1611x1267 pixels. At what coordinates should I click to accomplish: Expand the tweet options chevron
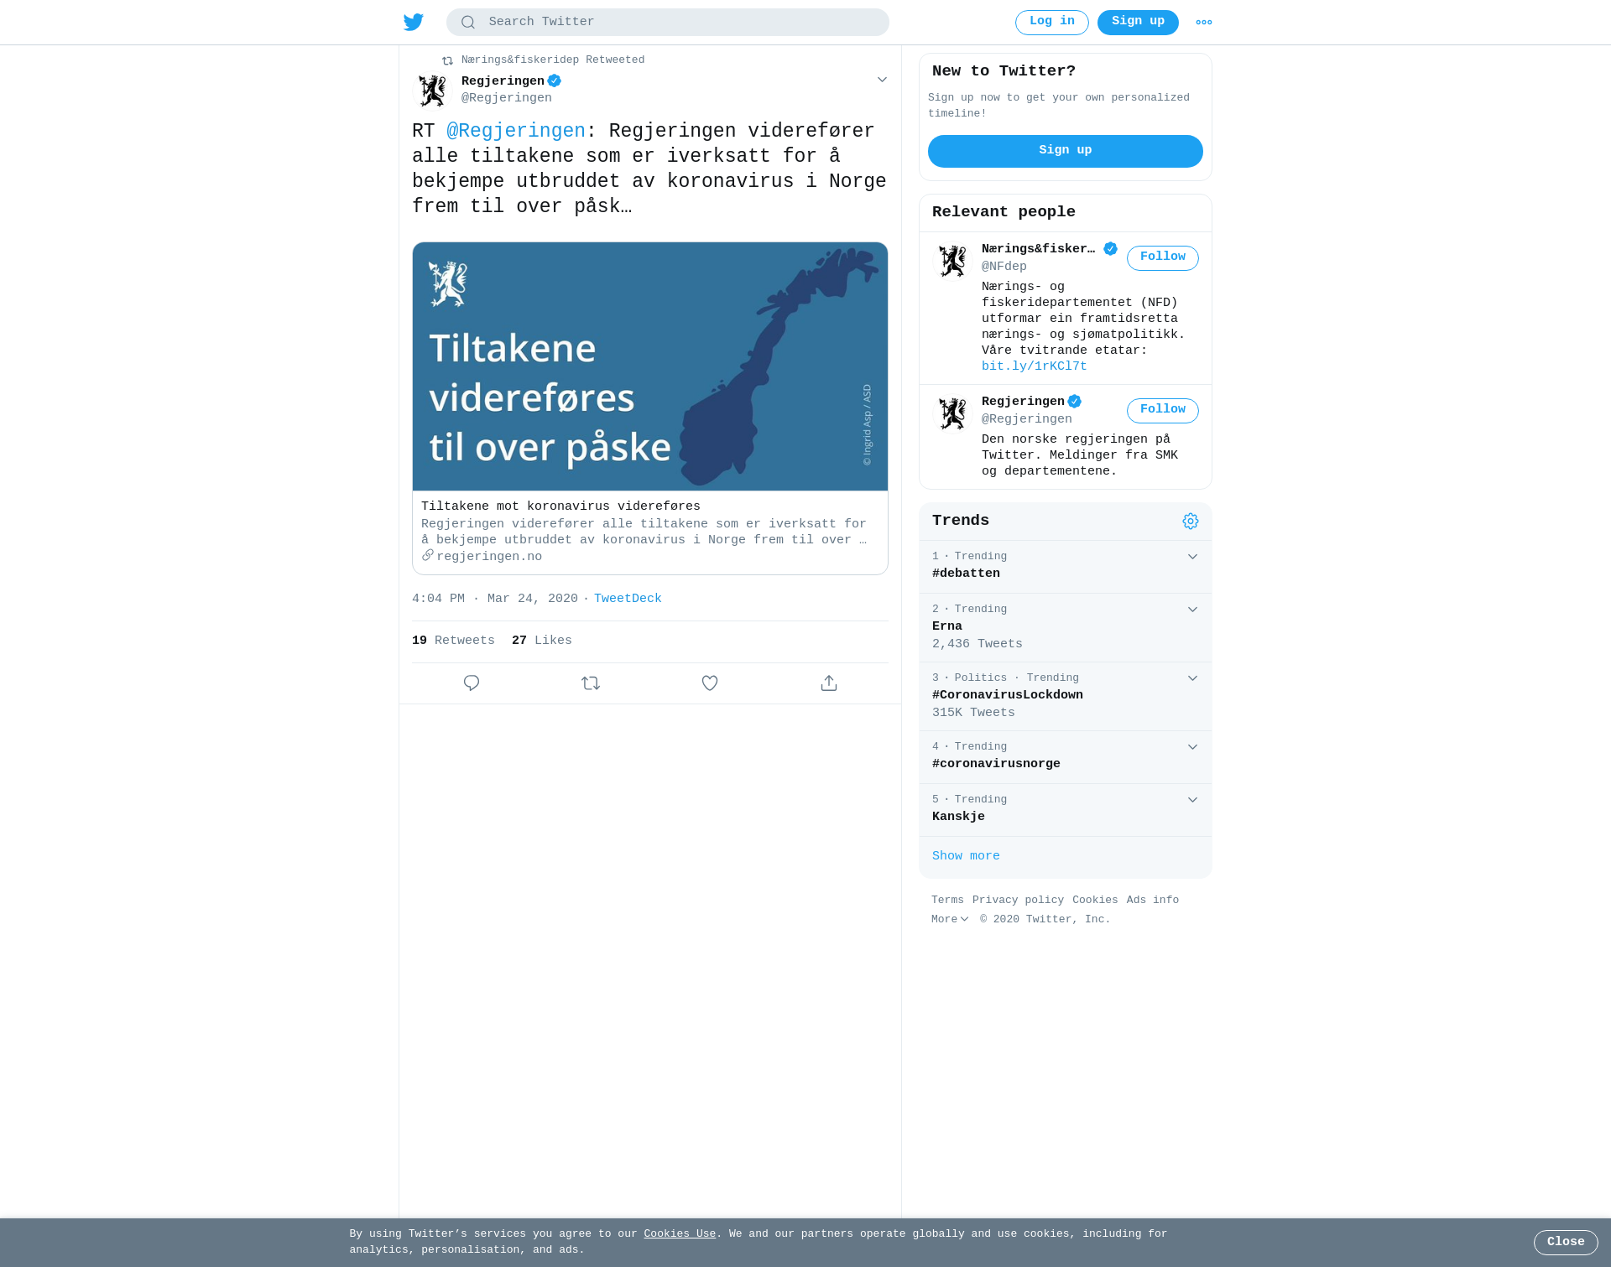point(882,80)
